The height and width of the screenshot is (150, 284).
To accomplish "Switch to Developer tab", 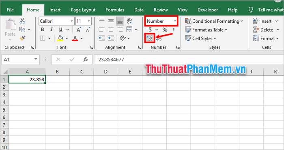I will (x=208, y=10).
